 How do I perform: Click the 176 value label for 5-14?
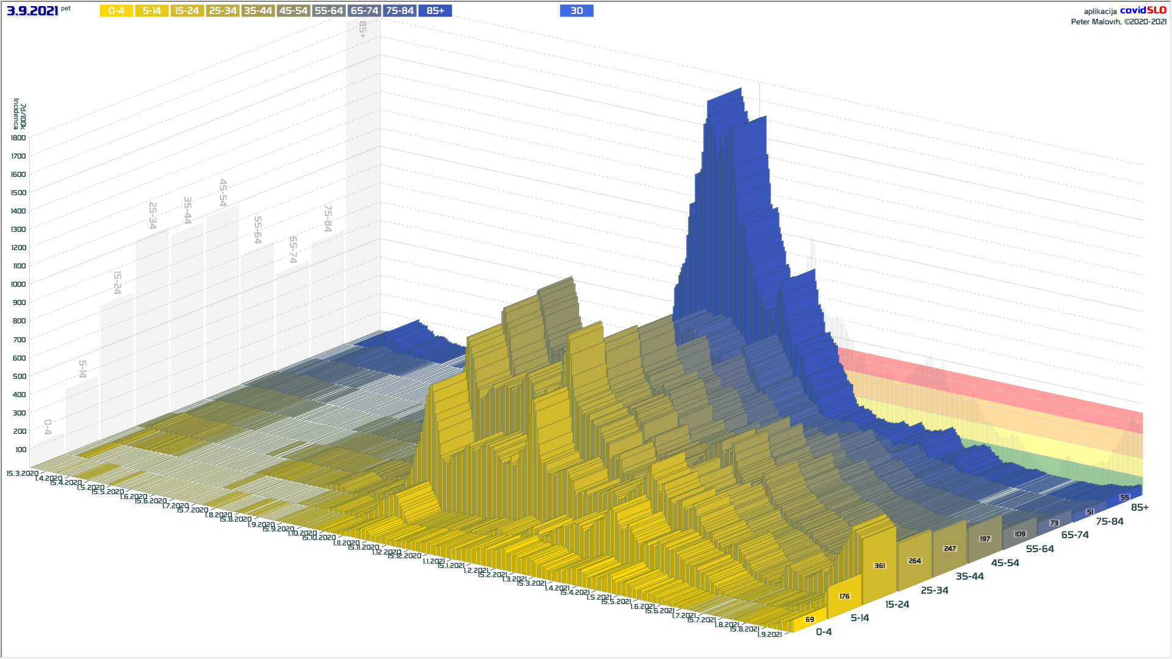844,596
